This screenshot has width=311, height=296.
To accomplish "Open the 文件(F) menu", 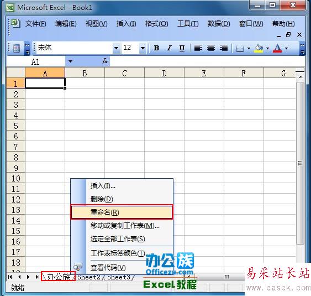I will coord(36,24).
